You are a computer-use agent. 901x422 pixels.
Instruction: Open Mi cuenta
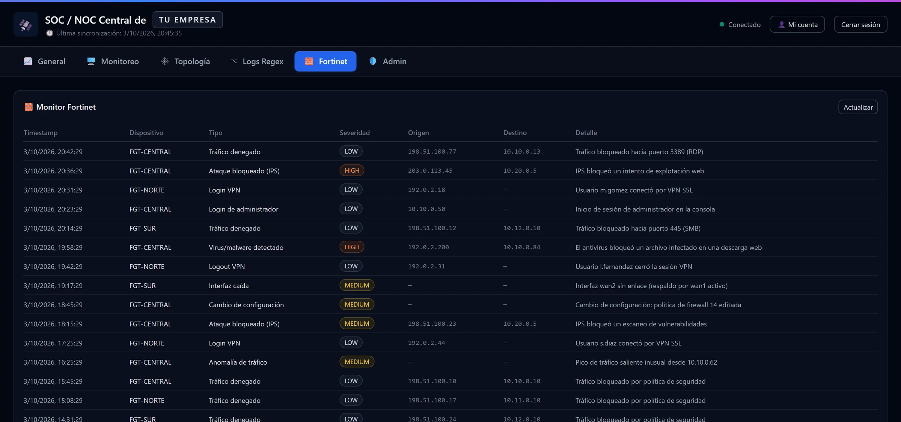point(797,24)
